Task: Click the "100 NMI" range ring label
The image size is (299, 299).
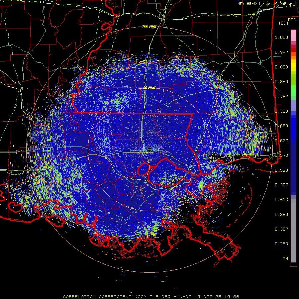Action: 149,26
